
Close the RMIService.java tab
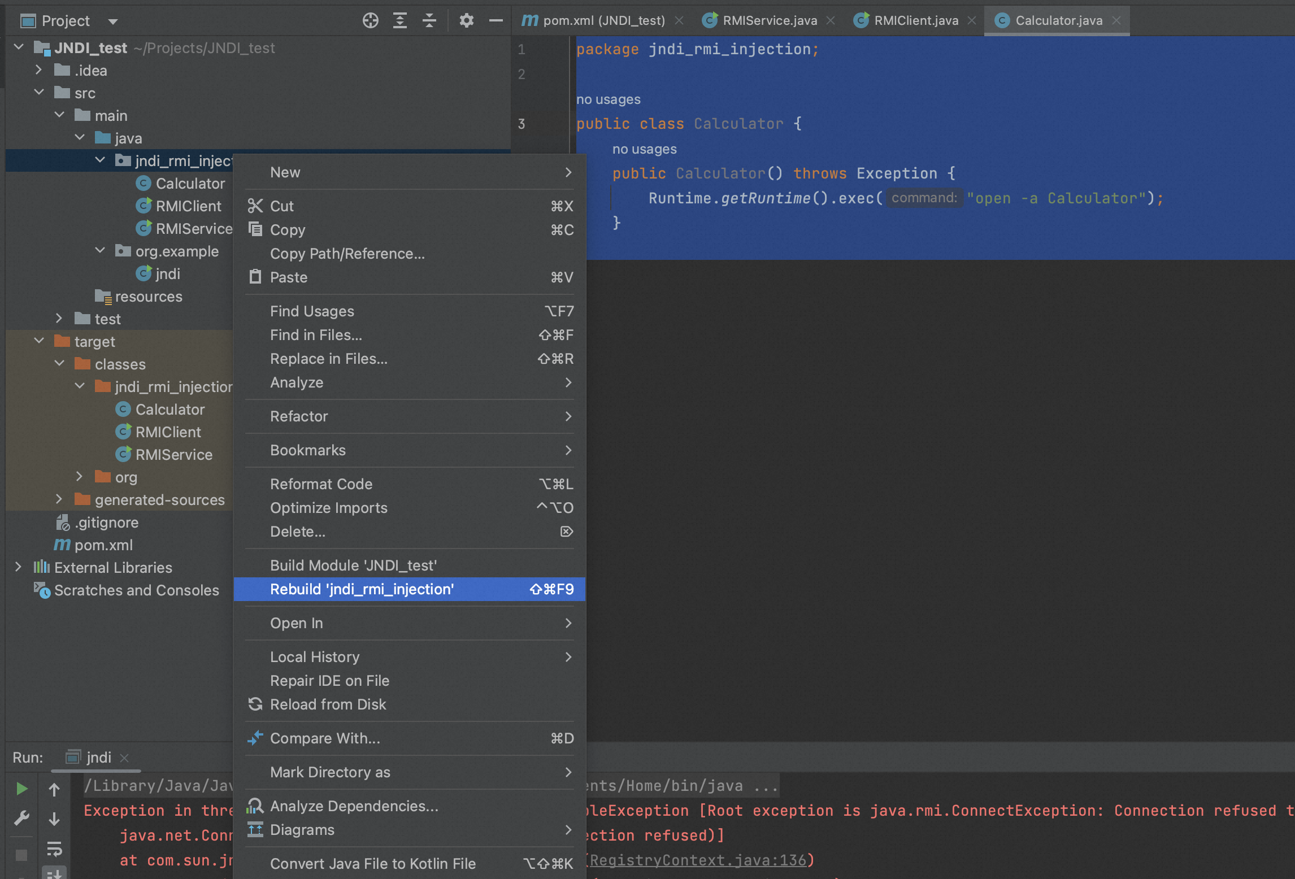(x=831, y=20)
